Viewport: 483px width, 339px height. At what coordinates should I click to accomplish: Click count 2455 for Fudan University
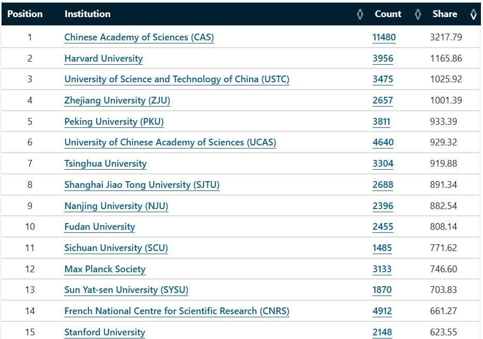click(x=383, y=227)
